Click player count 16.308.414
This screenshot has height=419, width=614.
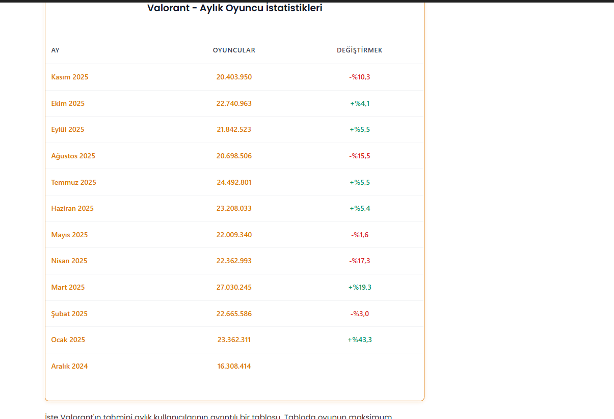[234, 366]
